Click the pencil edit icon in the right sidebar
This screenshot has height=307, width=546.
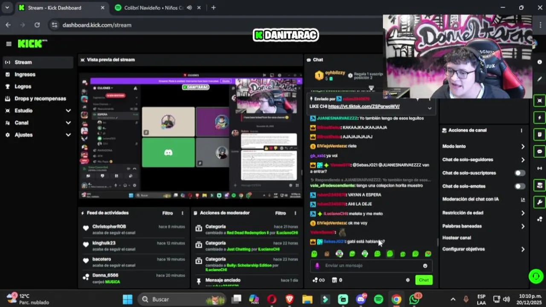[x=540, y=79]
